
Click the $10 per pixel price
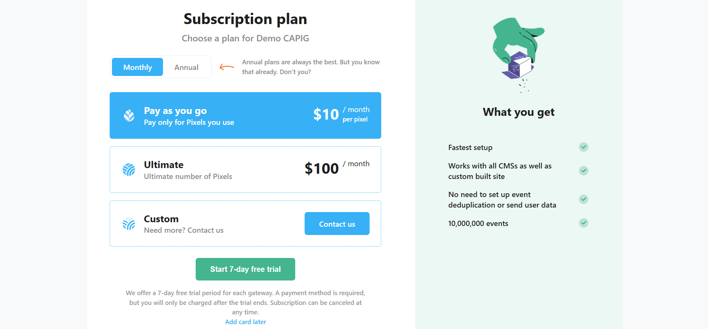pyautogui.click(x=341, y=114)
